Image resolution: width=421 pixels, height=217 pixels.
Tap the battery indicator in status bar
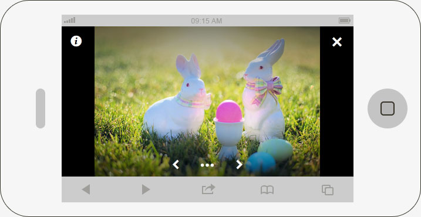345,21
